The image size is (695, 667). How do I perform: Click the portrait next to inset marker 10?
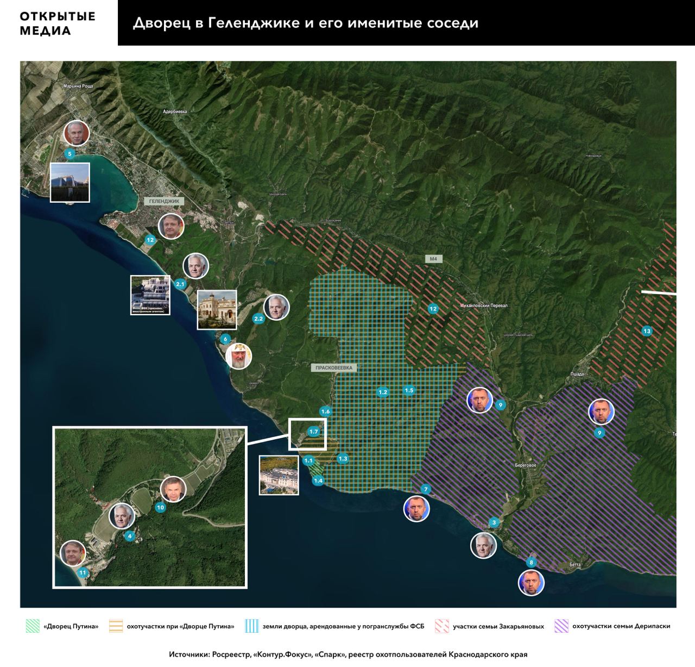tap(173, 489)
